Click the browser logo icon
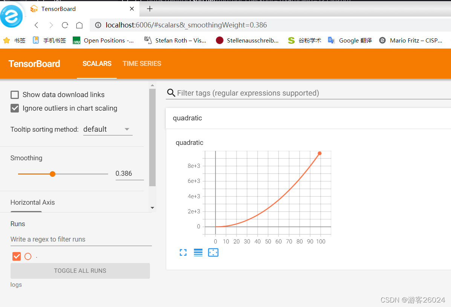The image size is (451, 307). (x=12, y=16)
